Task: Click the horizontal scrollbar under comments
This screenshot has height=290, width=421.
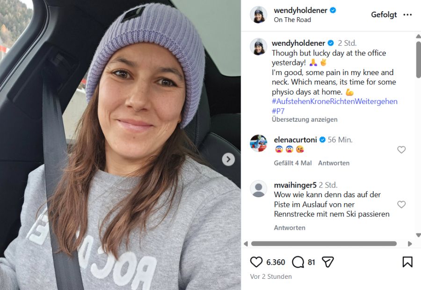Action: click(x=324, y=243)
